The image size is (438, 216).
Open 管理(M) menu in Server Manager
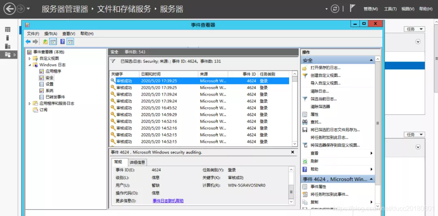(371, 9)
